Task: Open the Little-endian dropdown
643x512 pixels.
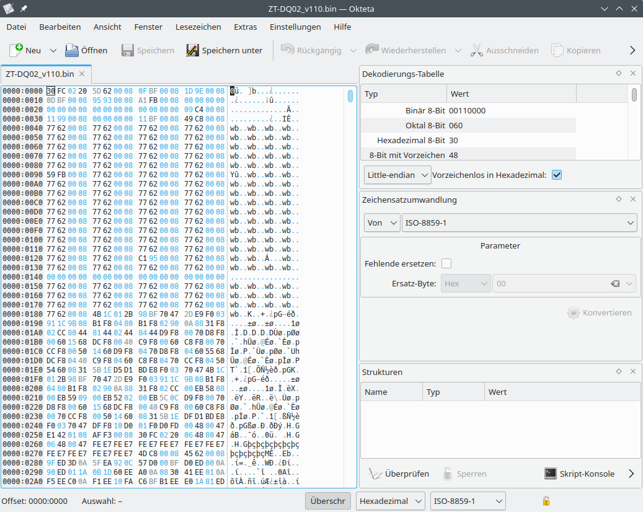Action: [x=397, y=175]
